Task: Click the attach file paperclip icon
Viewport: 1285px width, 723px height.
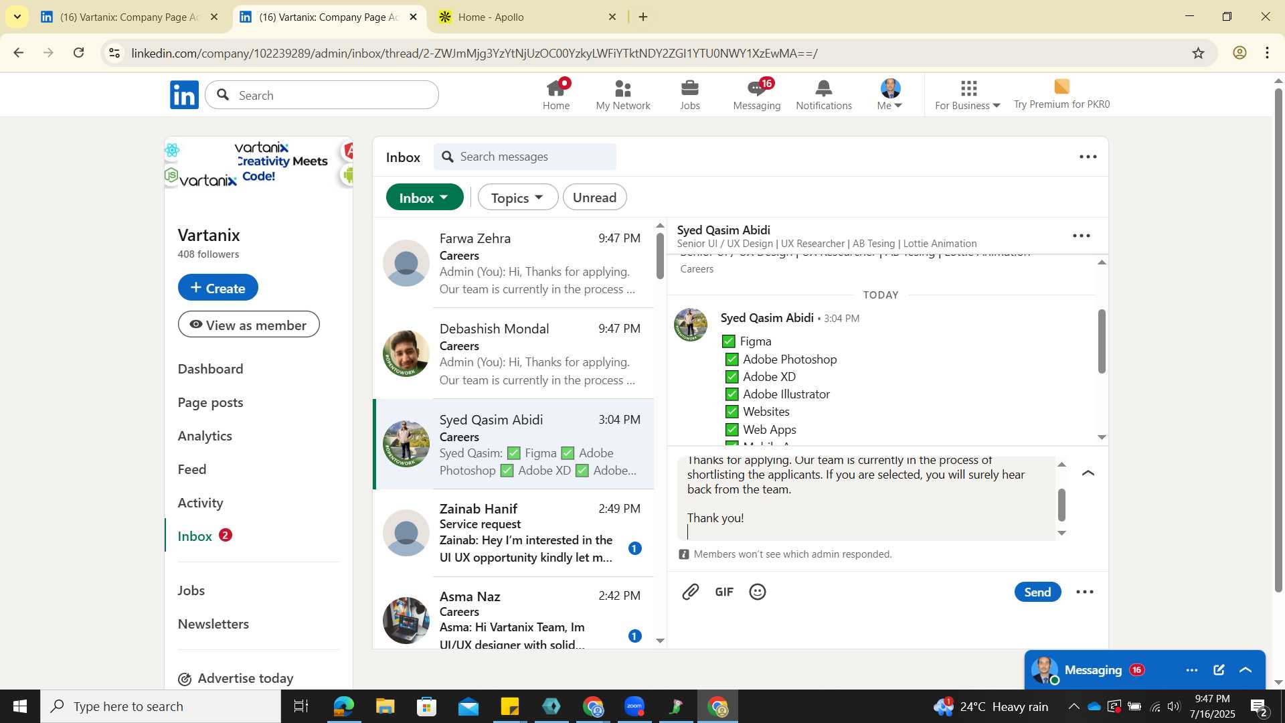Action: point(691,592)
